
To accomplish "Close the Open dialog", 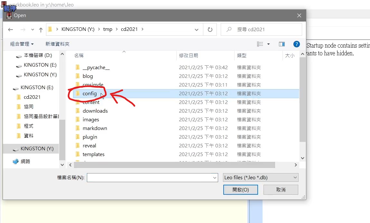I will pyautogui.click(x=299, y=15).
